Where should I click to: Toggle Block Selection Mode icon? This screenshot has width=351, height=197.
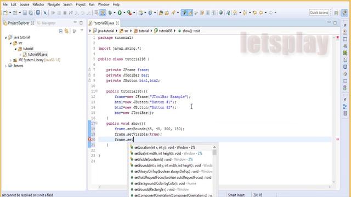pos(207,13)
